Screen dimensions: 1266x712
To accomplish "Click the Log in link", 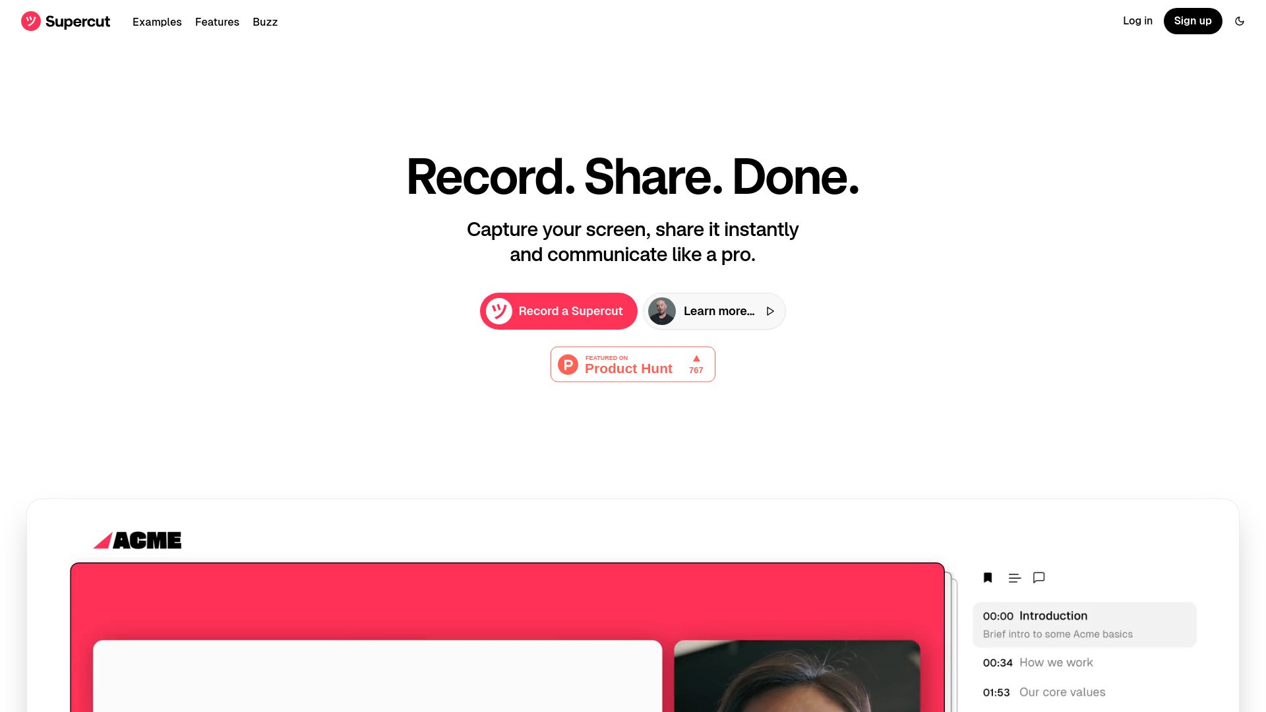I will pos(1137,21).
